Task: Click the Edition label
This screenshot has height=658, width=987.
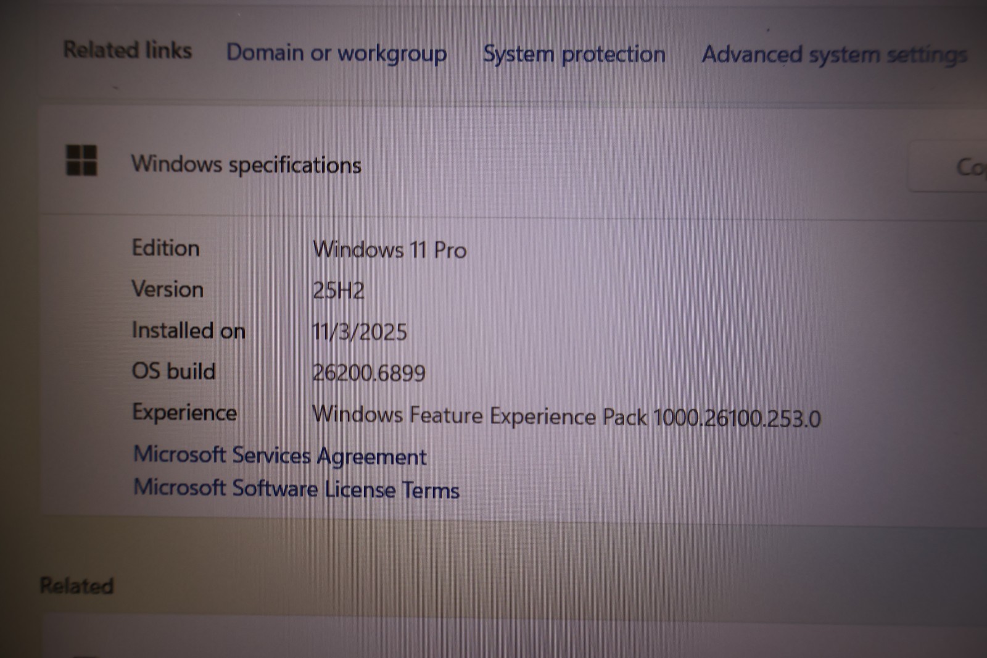Action: click(165, 248)
